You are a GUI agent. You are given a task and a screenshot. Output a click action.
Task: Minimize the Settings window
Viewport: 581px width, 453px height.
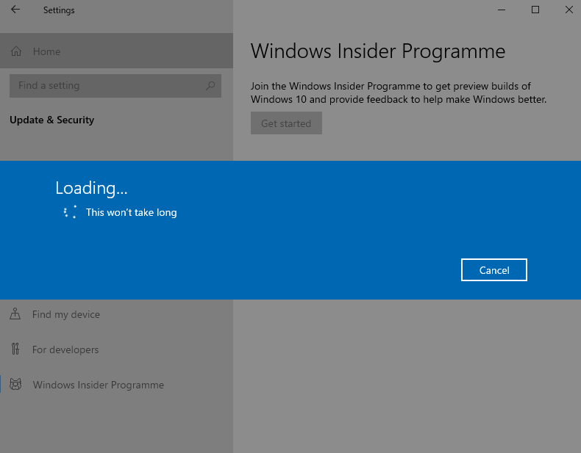502,10
